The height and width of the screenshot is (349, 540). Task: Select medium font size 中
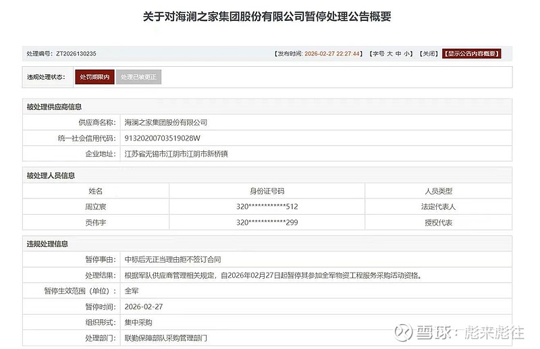[398, 54]
